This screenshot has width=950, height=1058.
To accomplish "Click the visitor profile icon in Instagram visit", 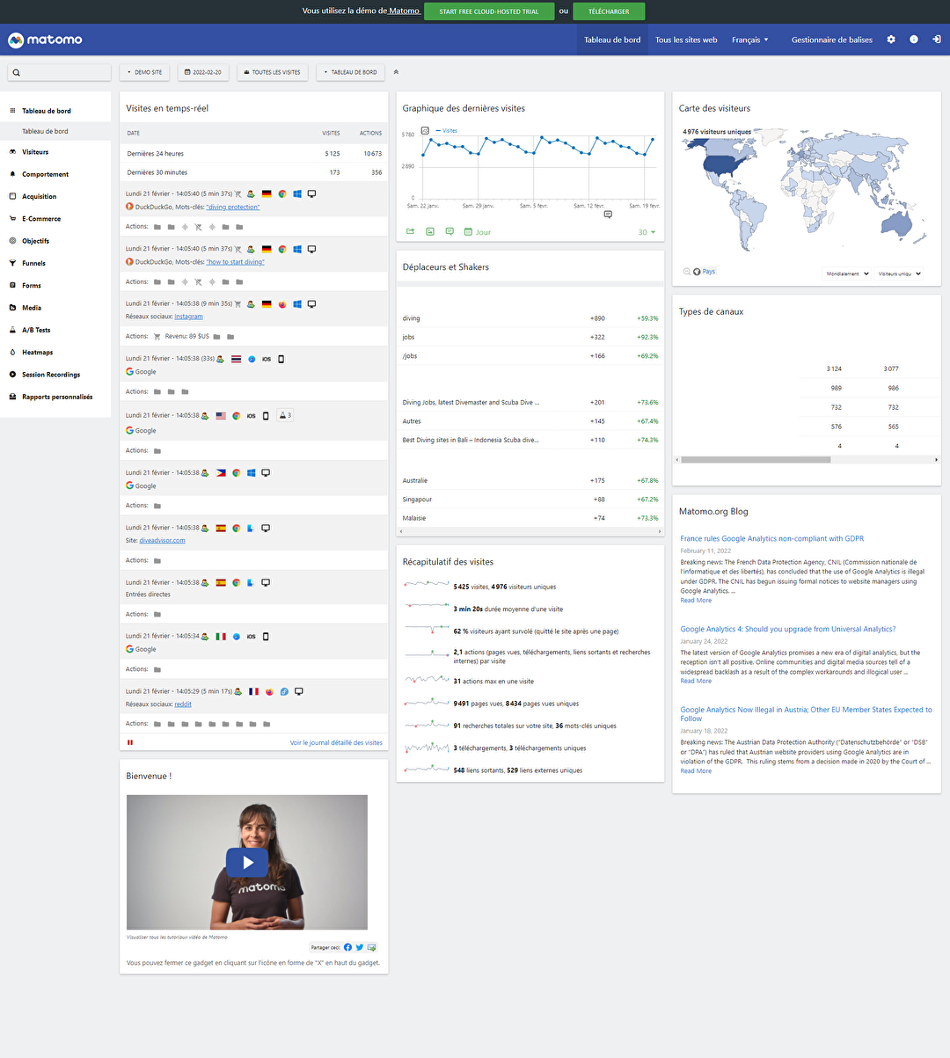I will click(x=251, y=304).
